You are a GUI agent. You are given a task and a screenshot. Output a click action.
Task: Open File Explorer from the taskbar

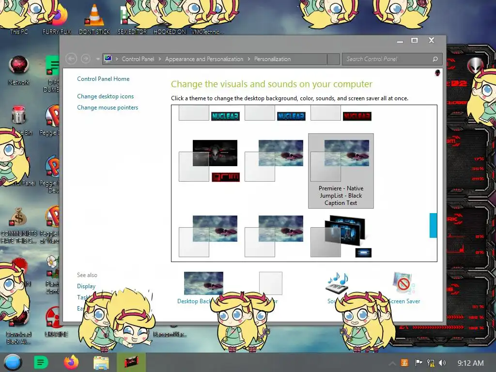101,362
